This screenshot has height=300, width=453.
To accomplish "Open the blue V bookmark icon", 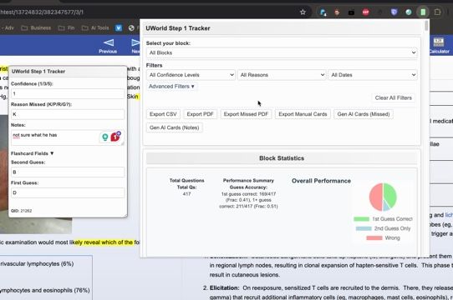I will pos(119,28).
